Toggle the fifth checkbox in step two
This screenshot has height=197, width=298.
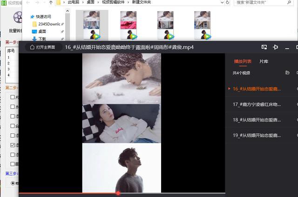(13, 135)
